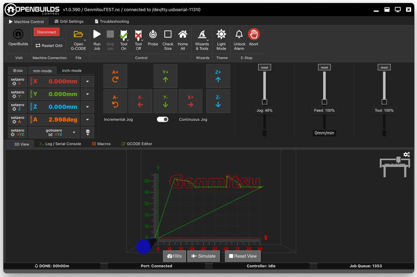Set zero for Y axis
This screenshot has width=417, height=277.
[17, 94]
